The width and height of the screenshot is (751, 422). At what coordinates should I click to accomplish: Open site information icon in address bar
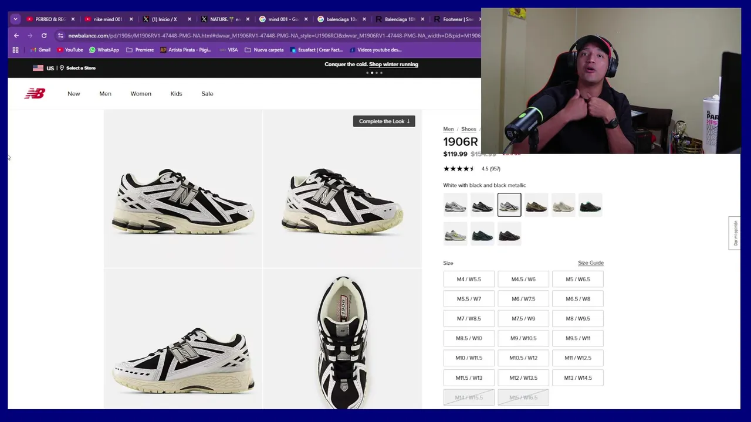click(60, 35)
